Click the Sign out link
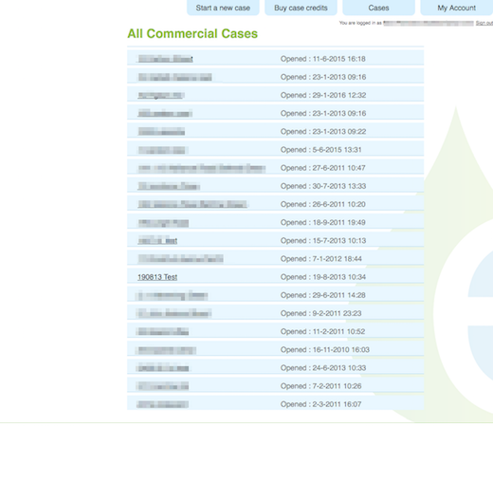 point(484,23)
